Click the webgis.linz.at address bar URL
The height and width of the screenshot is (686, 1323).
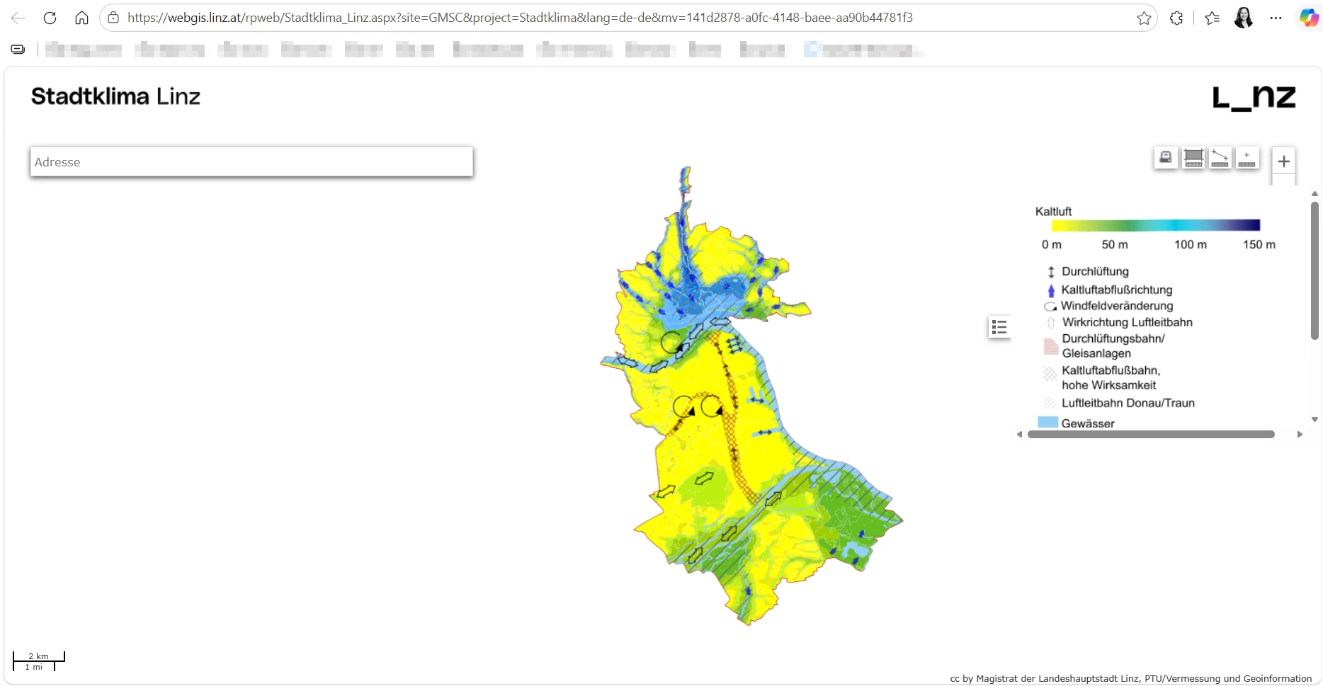(520, 18)
